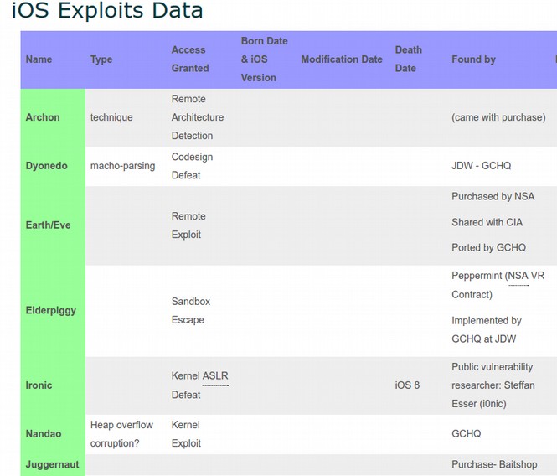Click the 'Born Date & iOS Version' header

tap(265, 59)
